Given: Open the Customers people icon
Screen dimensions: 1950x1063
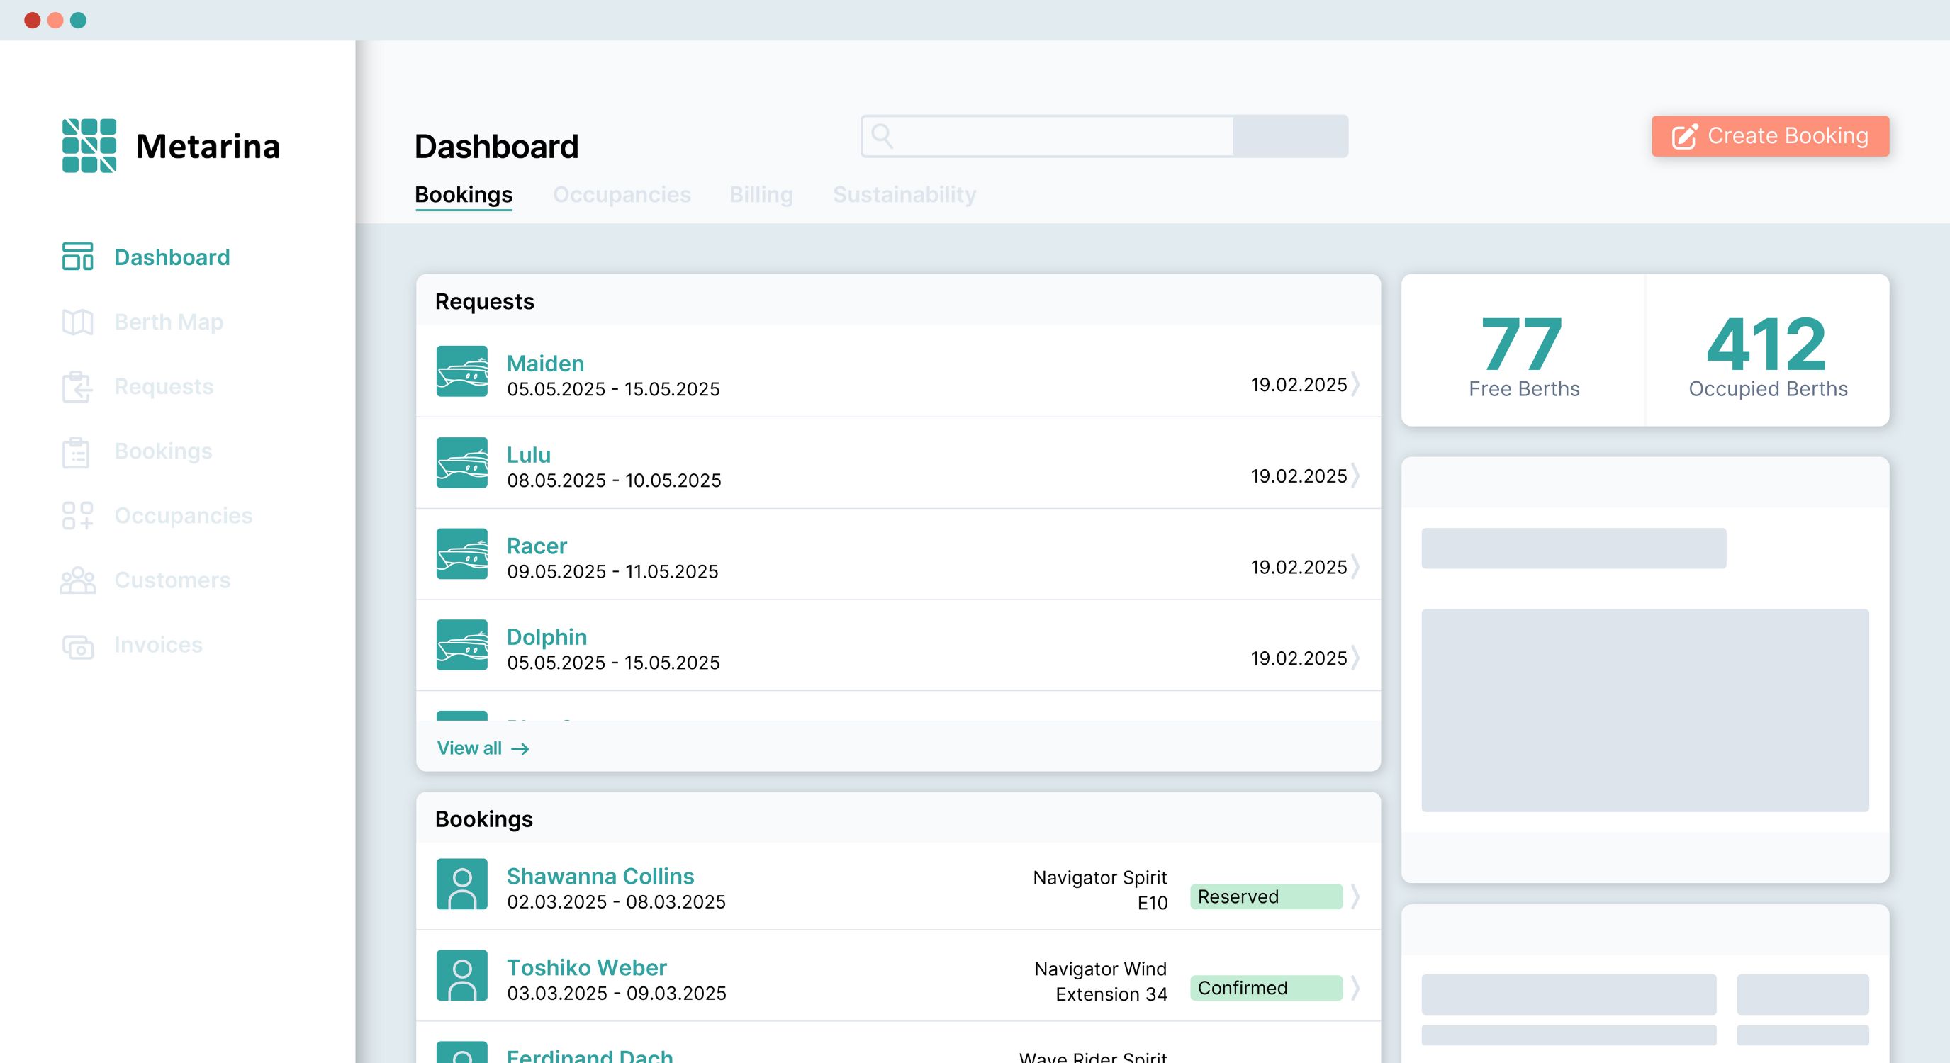Looking at the screenshot, I should (x=77, y=580).
